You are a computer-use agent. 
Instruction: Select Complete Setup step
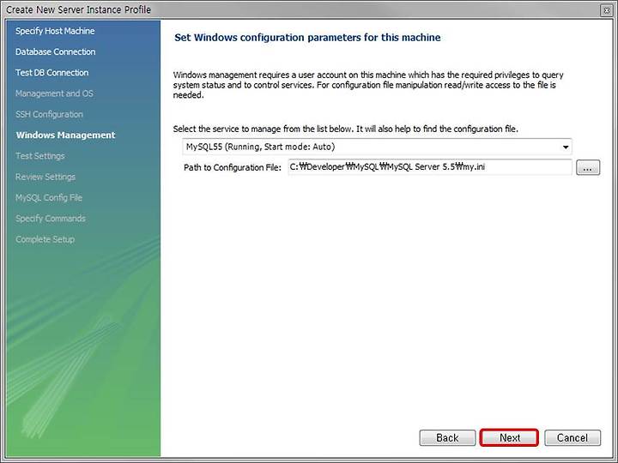coord(45,239)
